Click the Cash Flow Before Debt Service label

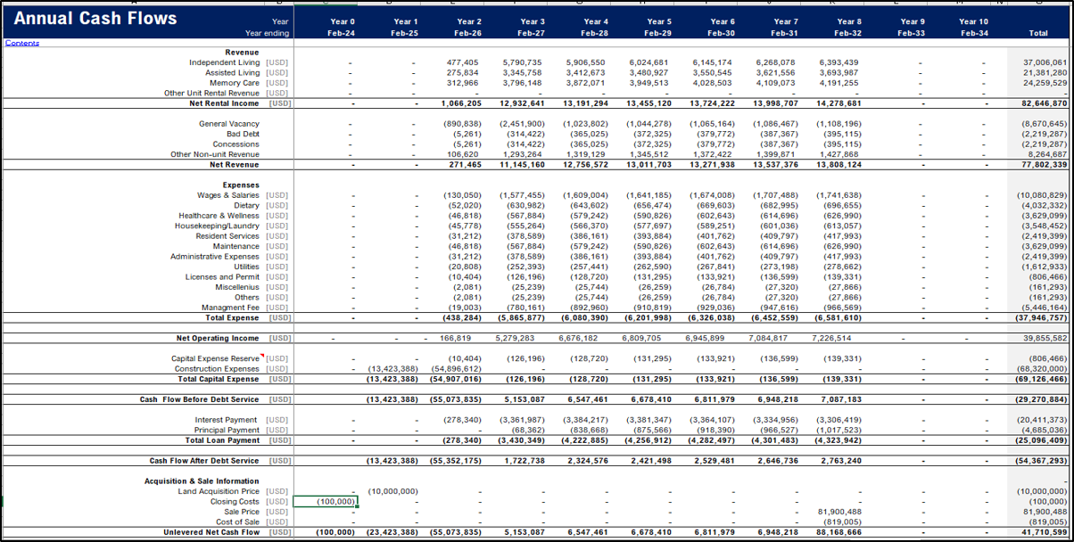coord(200,399)
